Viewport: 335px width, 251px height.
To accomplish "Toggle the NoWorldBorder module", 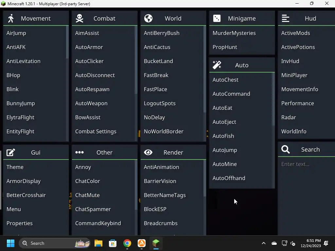I will pyautogui.click(x=172, y=131).
